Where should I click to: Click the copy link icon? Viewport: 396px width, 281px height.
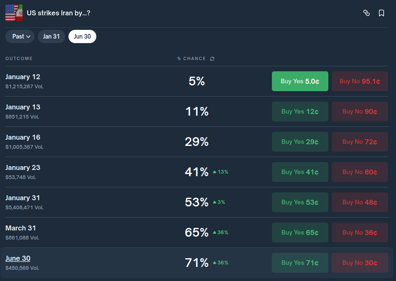[x=366, y=13]
